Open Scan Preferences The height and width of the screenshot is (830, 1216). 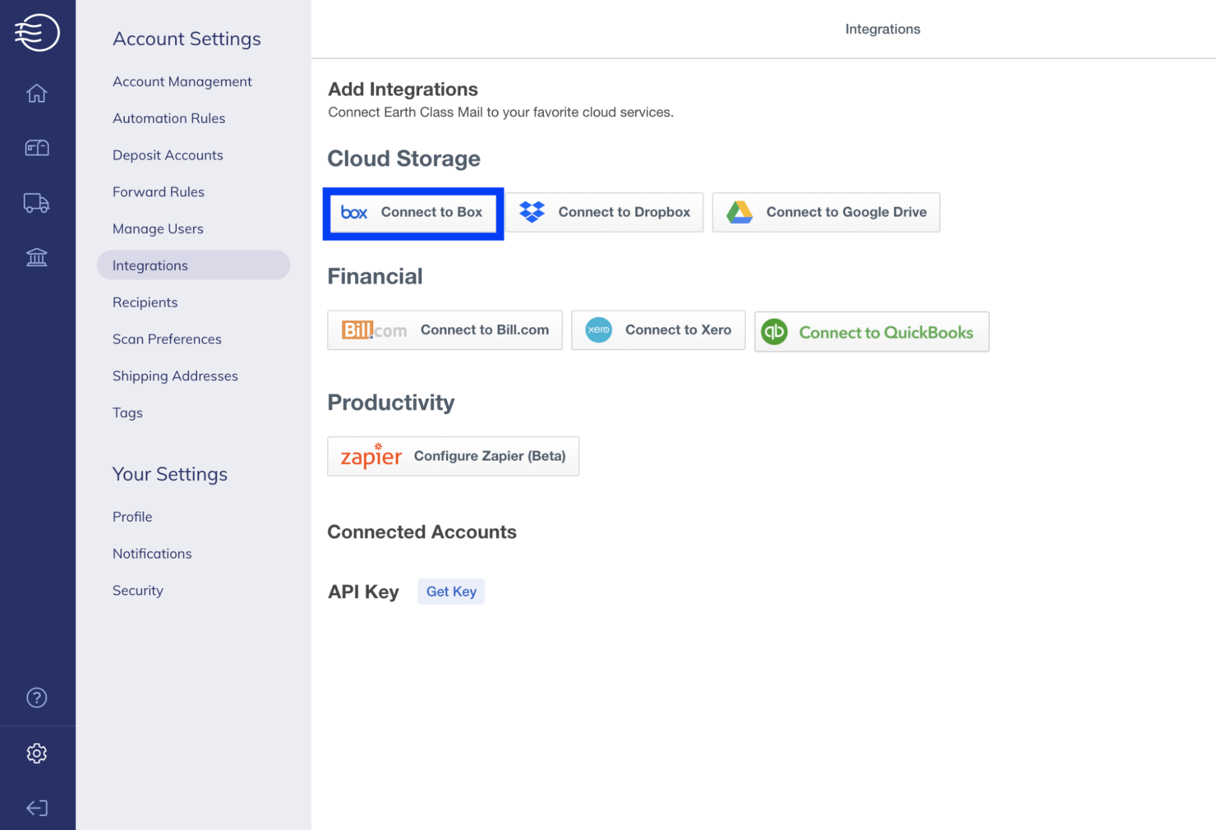167,339
